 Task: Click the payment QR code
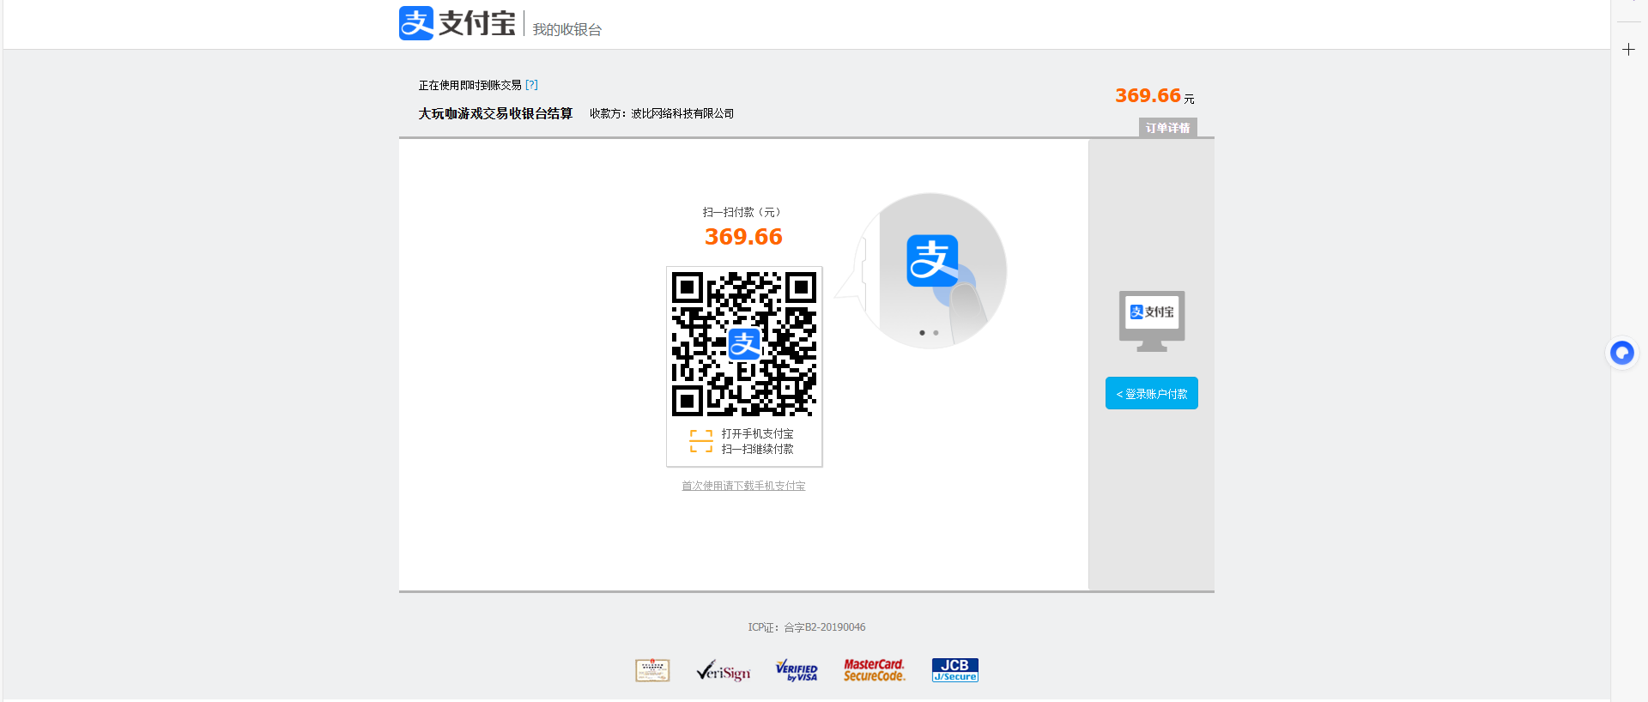(x=743, y=343)
